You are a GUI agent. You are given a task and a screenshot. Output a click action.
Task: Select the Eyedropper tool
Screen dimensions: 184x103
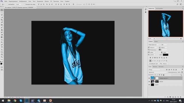coord(2,22)
